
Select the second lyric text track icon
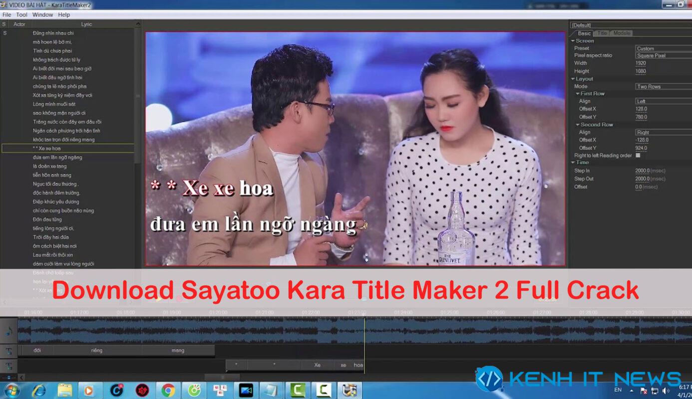click(x=8, y=366)
